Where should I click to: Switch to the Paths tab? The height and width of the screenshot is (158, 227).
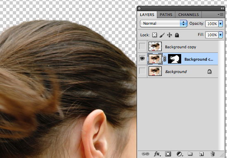coord(166,15)
